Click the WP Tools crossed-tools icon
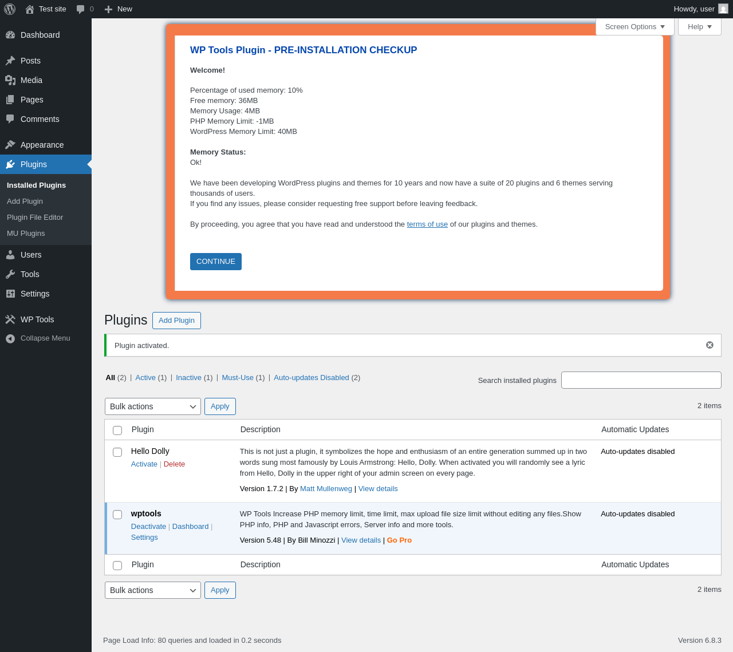 click(10, 319)
